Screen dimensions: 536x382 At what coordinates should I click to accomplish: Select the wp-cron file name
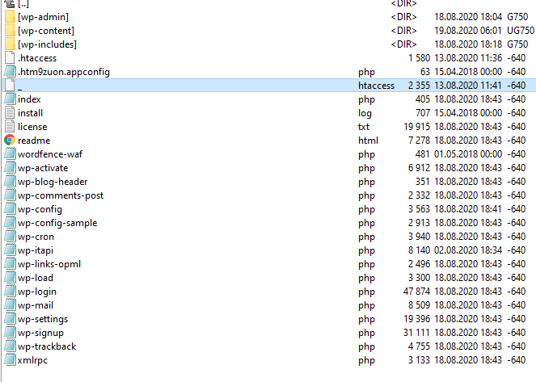[x=36, y=237]
